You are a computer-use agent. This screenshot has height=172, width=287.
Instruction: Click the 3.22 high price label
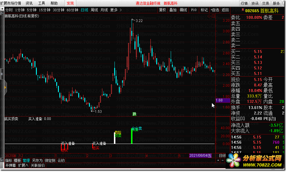139,21
